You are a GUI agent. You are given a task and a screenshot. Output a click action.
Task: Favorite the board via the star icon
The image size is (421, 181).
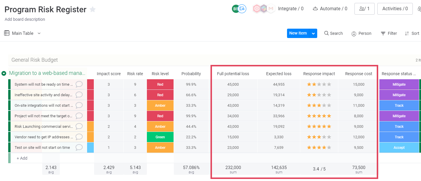pyautogui.click(x=93, y=9)
